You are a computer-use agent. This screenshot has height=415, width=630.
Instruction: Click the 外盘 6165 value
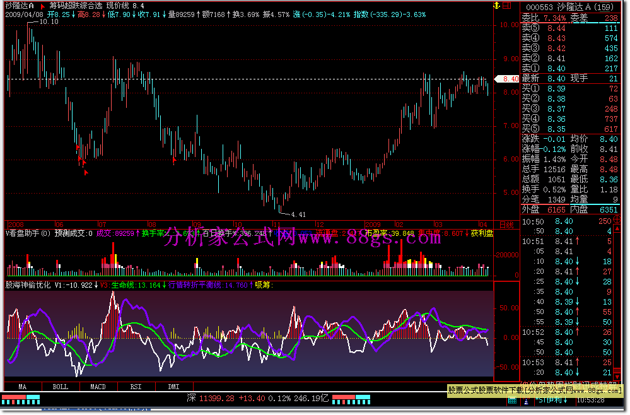coord(556,210)
